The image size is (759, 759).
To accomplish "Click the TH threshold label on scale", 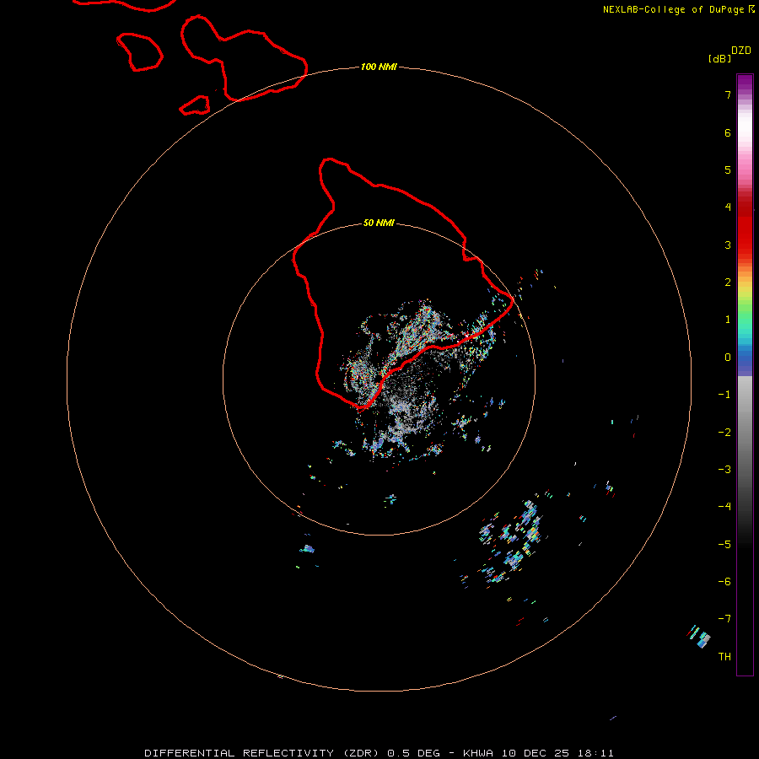I will pos(724,657).
